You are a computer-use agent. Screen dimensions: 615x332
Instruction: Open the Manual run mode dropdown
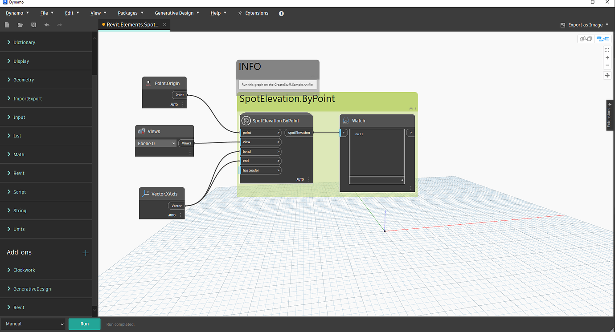33,324
